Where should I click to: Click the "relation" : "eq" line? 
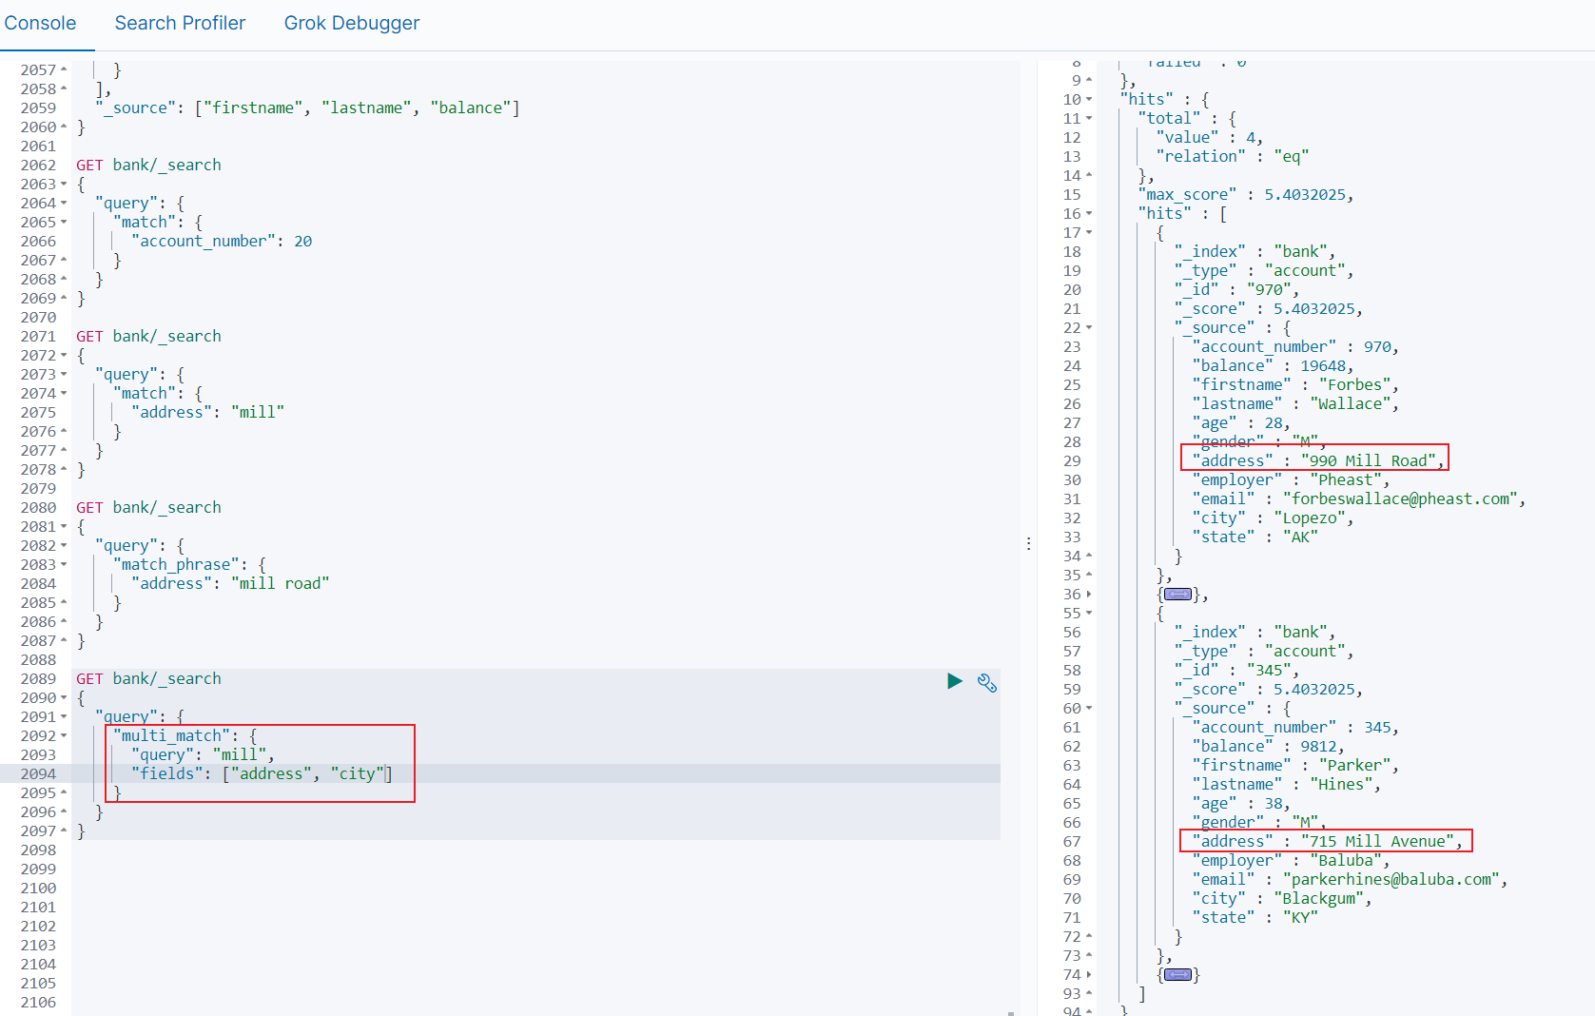tap(1233, 157)
